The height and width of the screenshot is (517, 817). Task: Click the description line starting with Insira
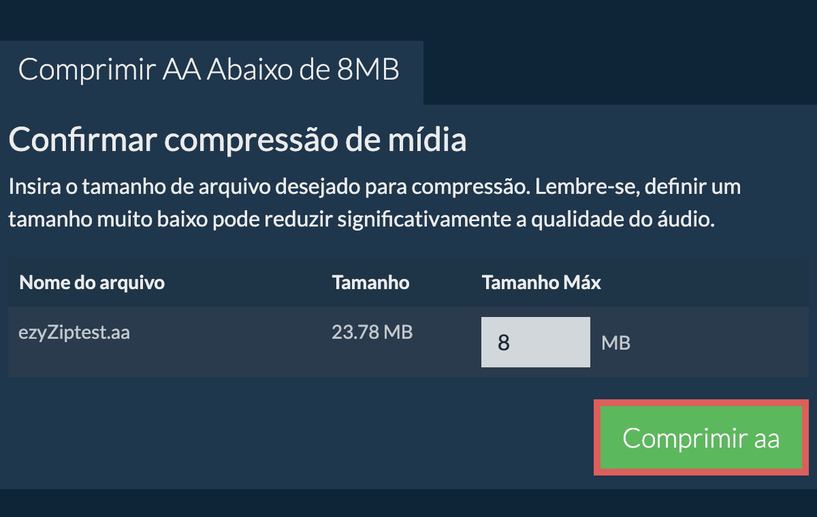tap(374, 186)
